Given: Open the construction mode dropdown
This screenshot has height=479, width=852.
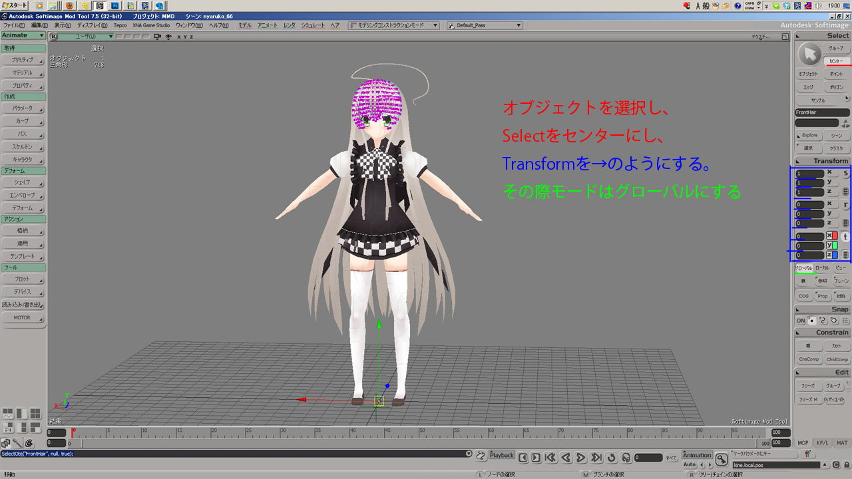Looking at the screenshot, I should [395, 25].
